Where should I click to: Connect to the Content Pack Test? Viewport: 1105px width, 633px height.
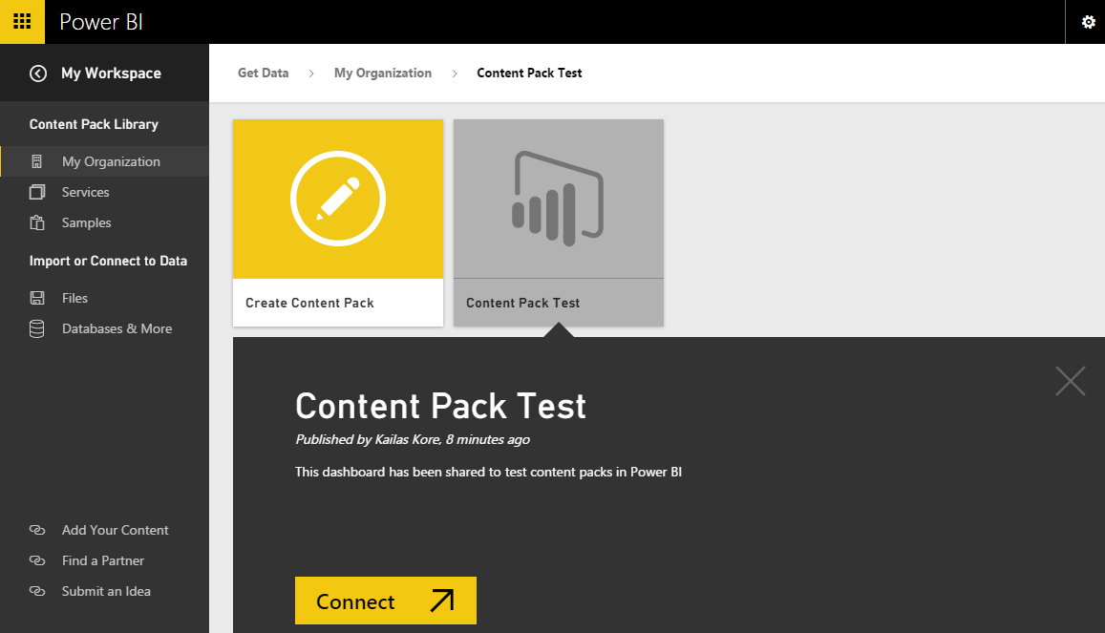386,601
